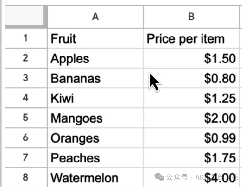Select row 1 header
This screenshot has width=246, height=187.
click(26, 38)
